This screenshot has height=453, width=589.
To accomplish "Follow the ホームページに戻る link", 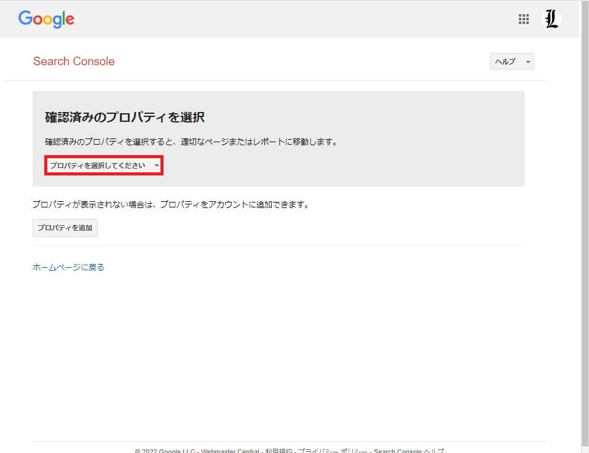I will coord(68,267).
